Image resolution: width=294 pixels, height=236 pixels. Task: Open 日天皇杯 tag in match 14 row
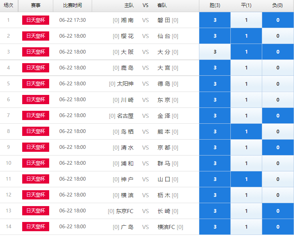(x=36, y=227)
